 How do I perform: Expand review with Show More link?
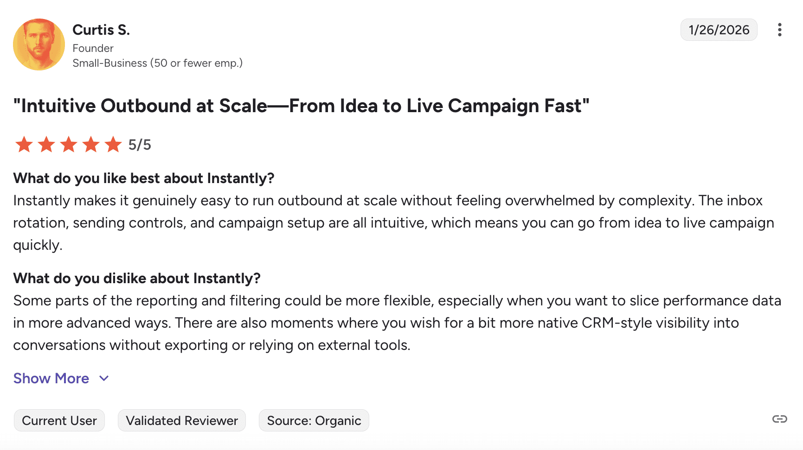click(51, 378)
